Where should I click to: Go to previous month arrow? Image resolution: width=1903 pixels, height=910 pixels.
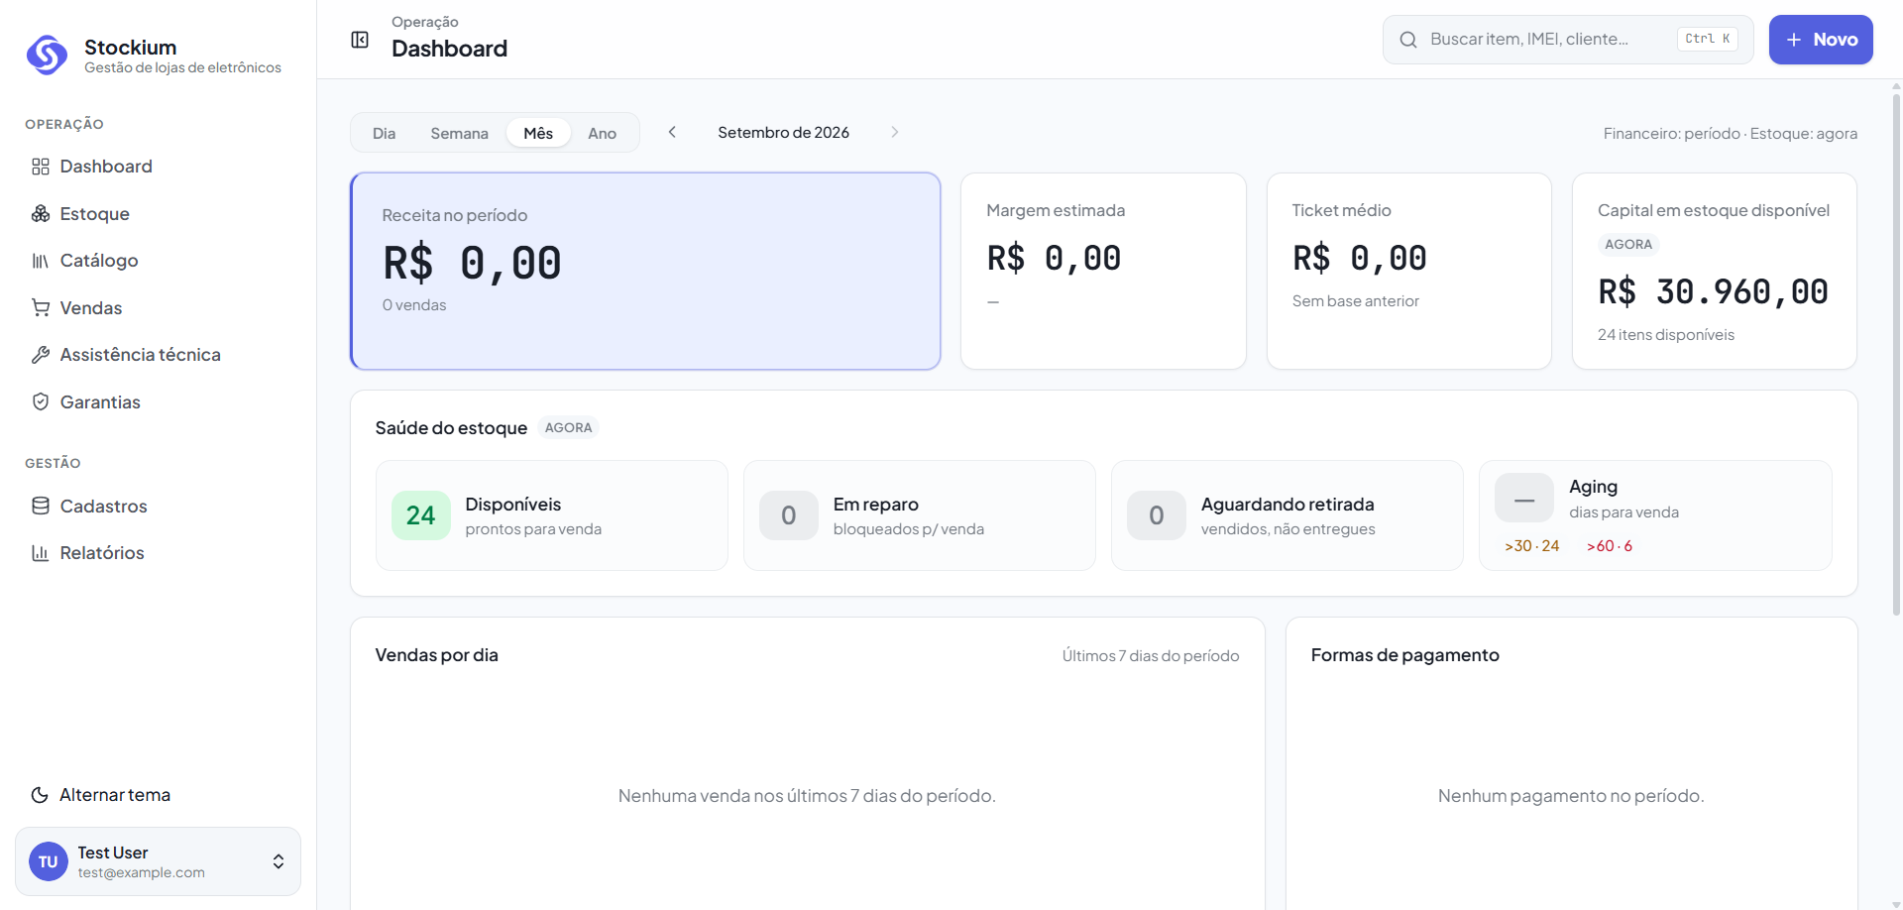(672, 132)
